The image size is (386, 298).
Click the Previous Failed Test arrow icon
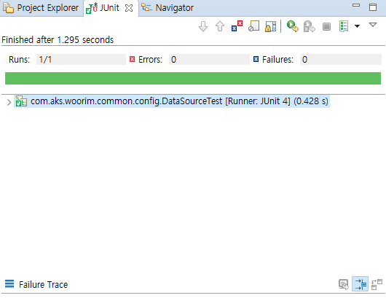click(220, 26)
